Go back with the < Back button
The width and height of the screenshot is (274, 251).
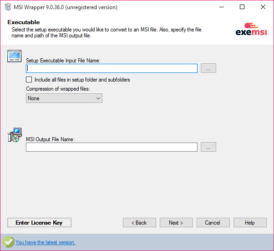click(139, 222)
